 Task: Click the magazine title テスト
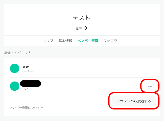(82, 18)
